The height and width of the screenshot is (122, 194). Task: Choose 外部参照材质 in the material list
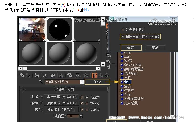click(x=134, y=99)
